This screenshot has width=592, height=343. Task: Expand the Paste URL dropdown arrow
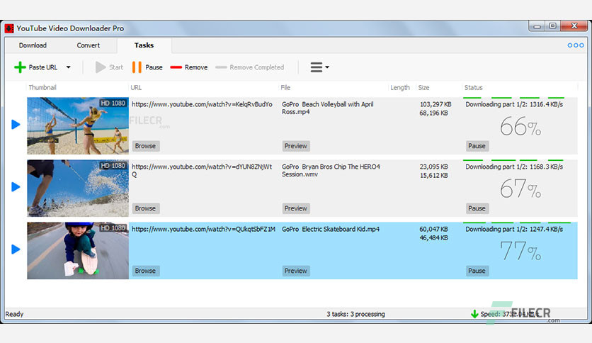click(69, 67)
